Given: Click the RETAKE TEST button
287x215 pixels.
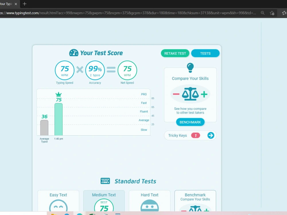Looking at the screenshot, I should tap(175, 53).
